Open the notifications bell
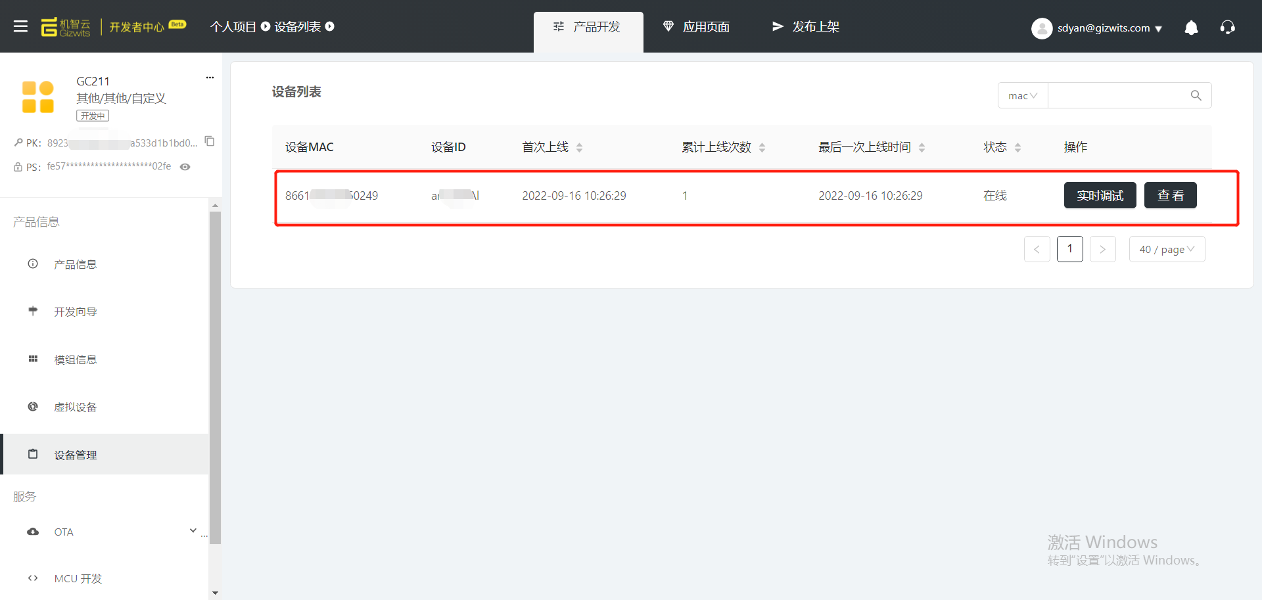 pos(1191,28)
